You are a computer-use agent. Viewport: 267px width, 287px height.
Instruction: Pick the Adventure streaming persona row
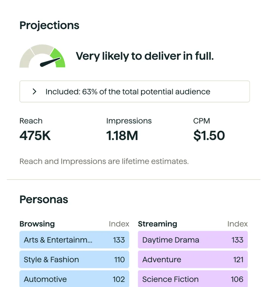[x=193, y=259]
